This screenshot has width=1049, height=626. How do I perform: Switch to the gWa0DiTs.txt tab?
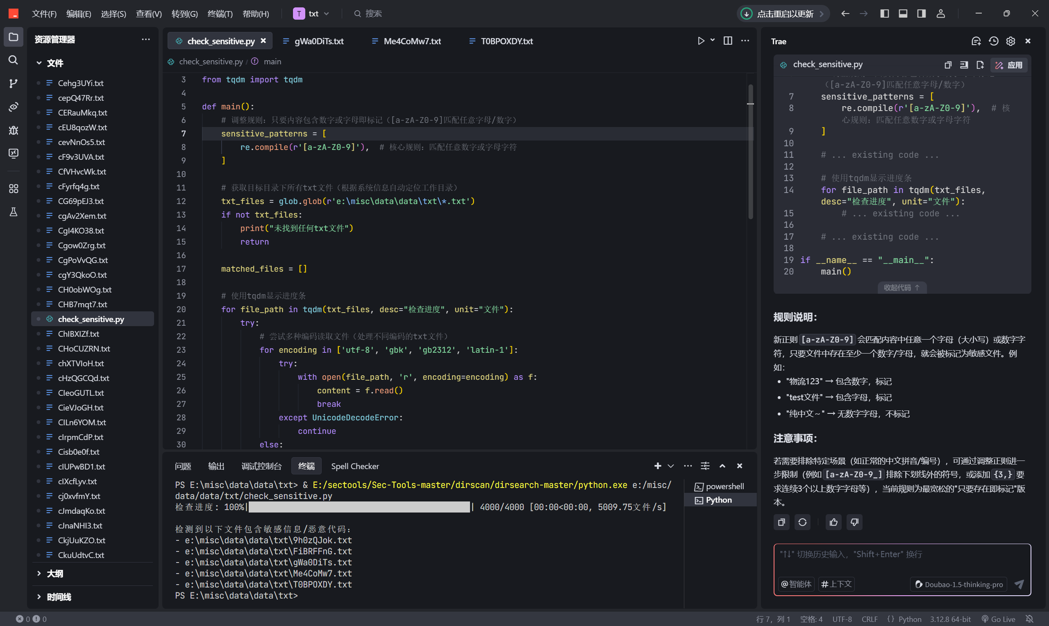pos(318,41)
